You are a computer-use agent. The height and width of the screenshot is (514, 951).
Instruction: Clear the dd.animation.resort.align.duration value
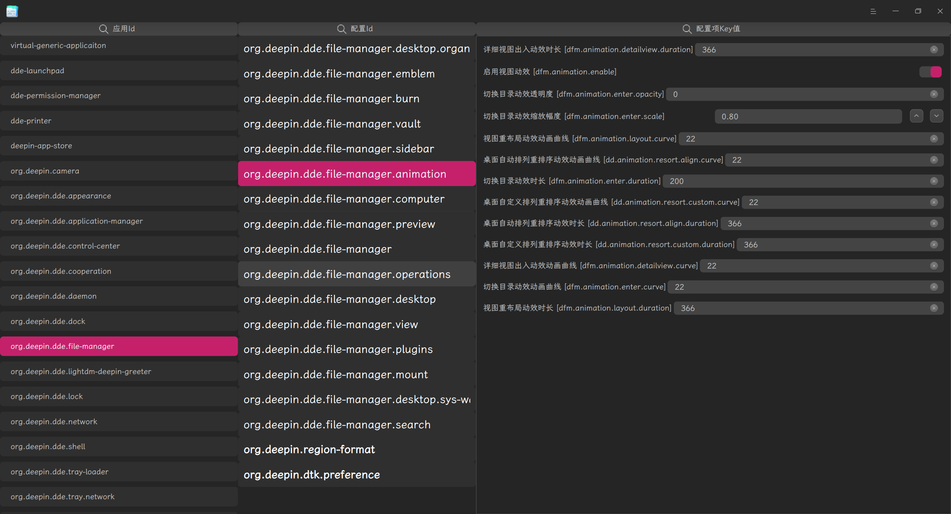(934, 224)
